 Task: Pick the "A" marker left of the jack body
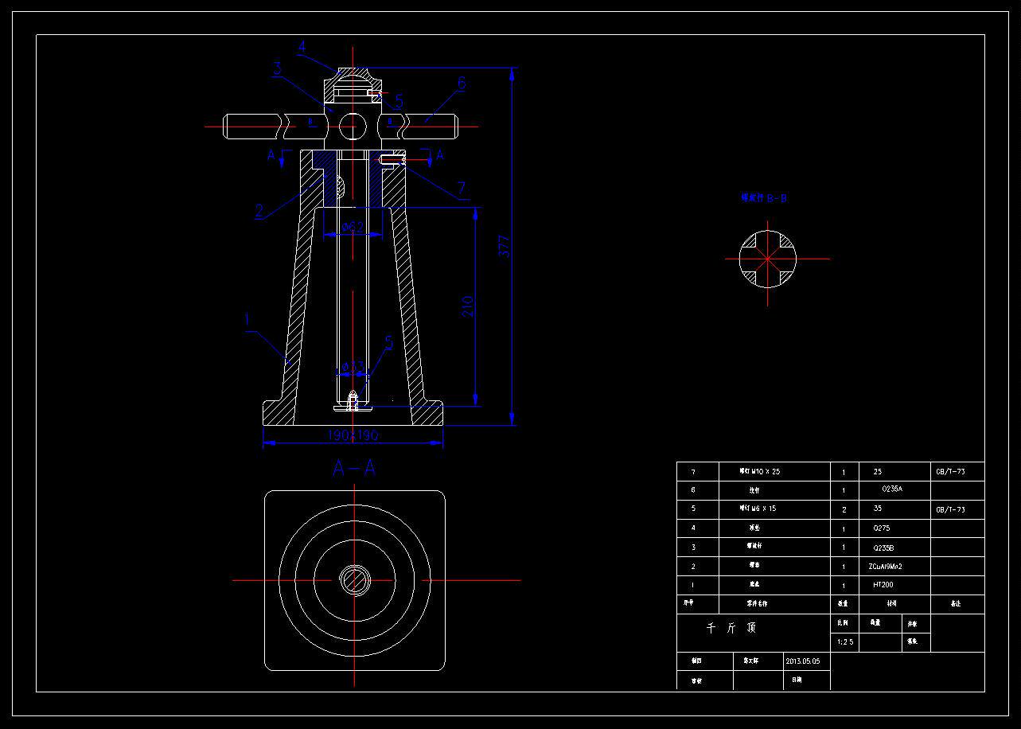271,156
